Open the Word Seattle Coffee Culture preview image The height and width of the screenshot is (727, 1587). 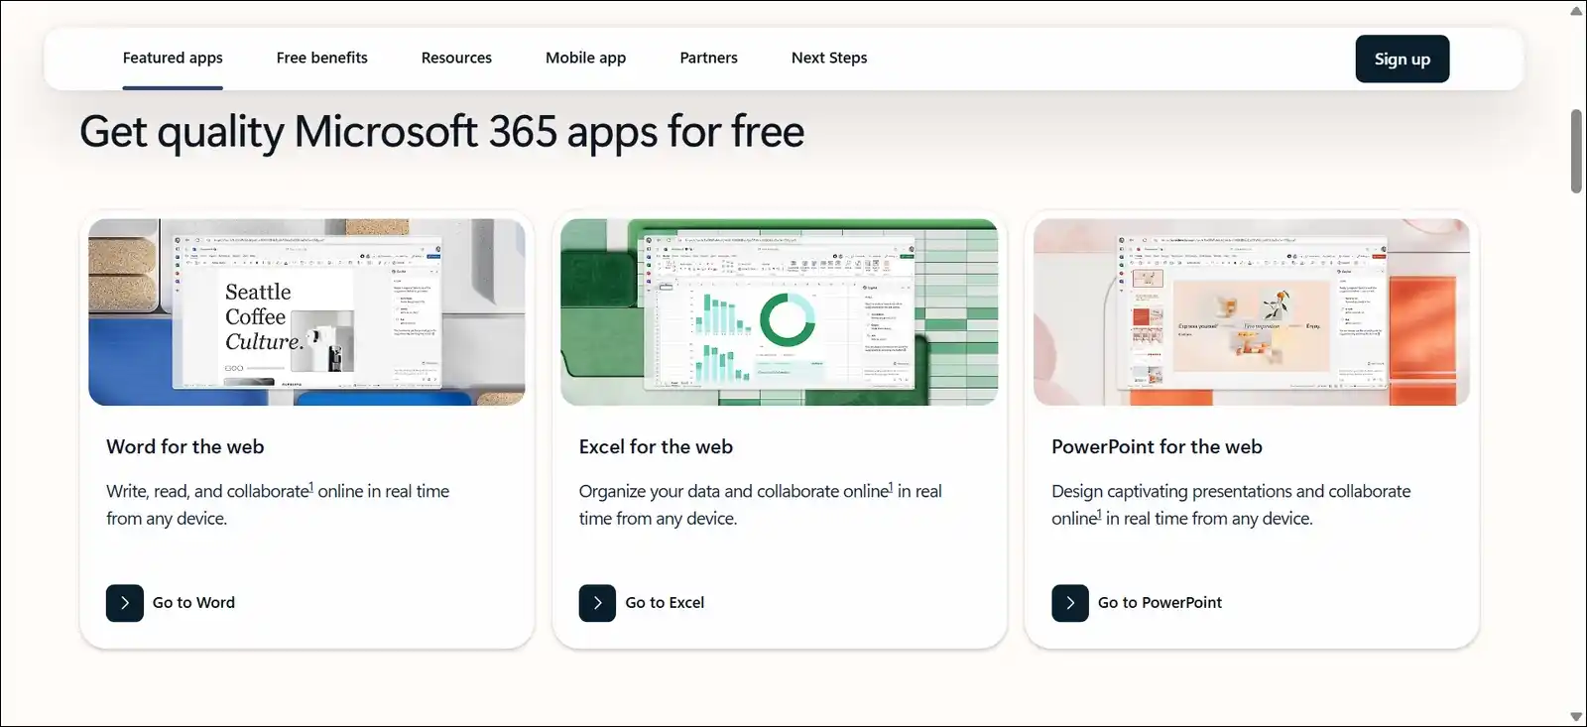tap(306, 311)
